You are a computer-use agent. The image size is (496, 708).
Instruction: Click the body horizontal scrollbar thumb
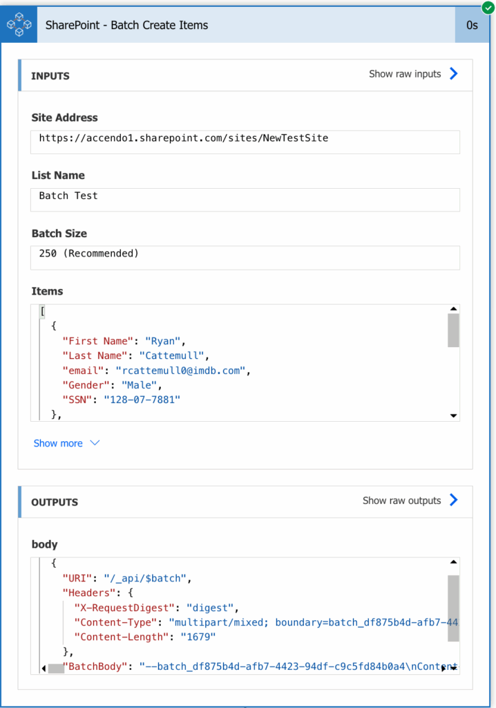[x=57, y=669]
